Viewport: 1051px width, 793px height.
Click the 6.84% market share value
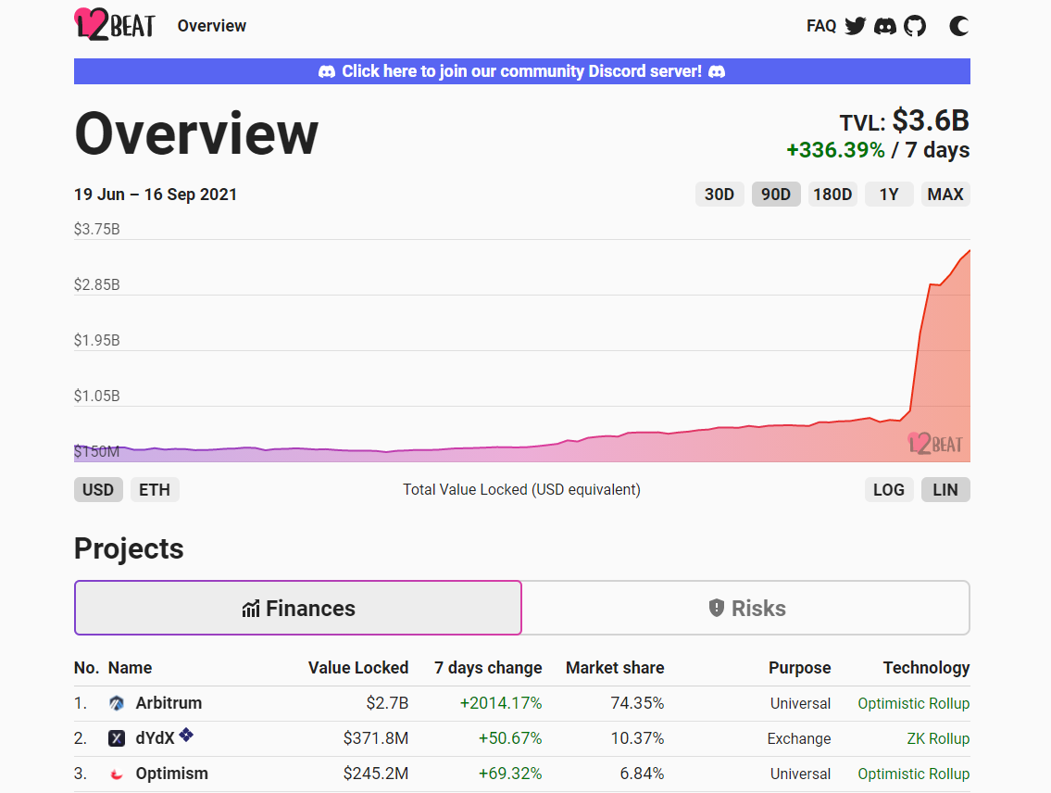click(642, 774)
